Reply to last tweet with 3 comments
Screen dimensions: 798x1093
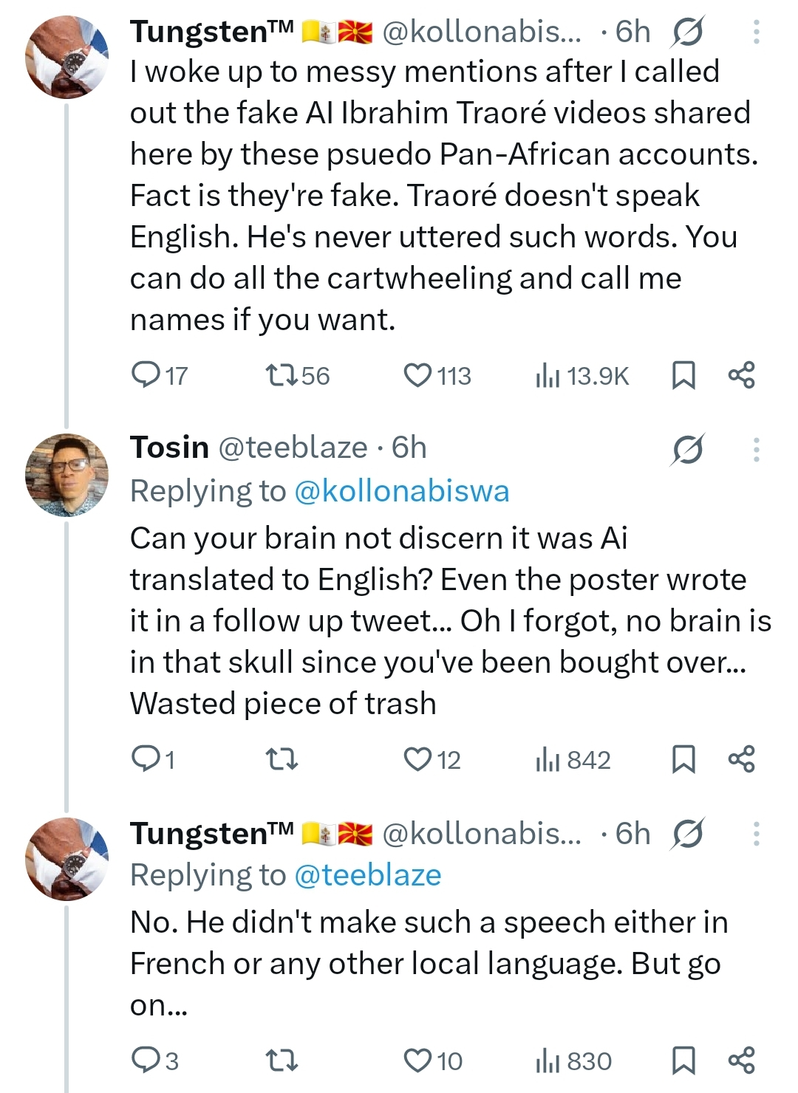tap(143, 1061)
